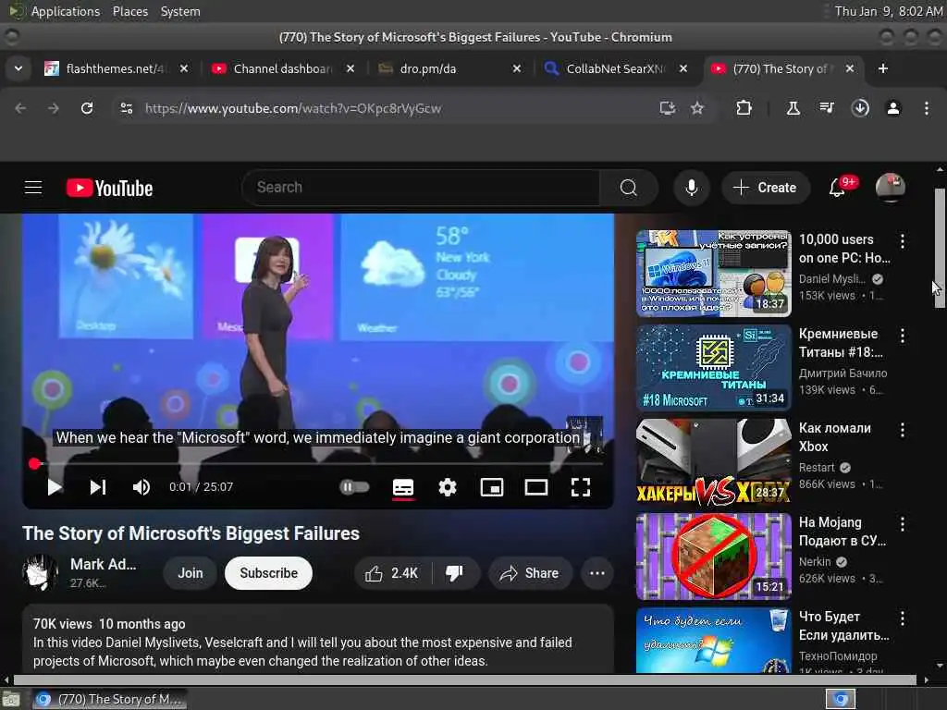The width and height of the screenshot is (947, 710).
Task: Open options for "10,000 users on one PC" video
Action: 903,241
